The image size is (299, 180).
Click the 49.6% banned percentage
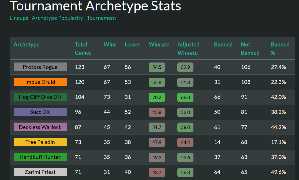(x=278, y=172)
